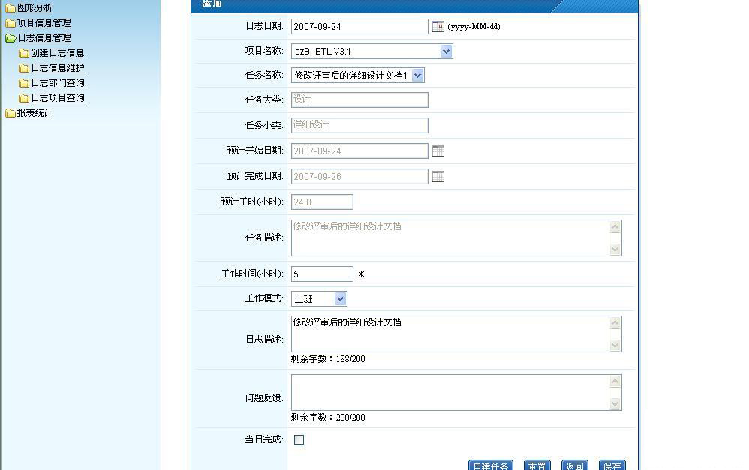This screenshot has width=749, height=470.
Task: Toggle the 当日完成 checkbox
Action: coord(299,440)
